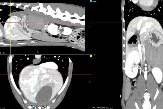Click the crosshair intersection in axial view
The height and width of the screenshot is (109, 163).
tap(34, 75)
